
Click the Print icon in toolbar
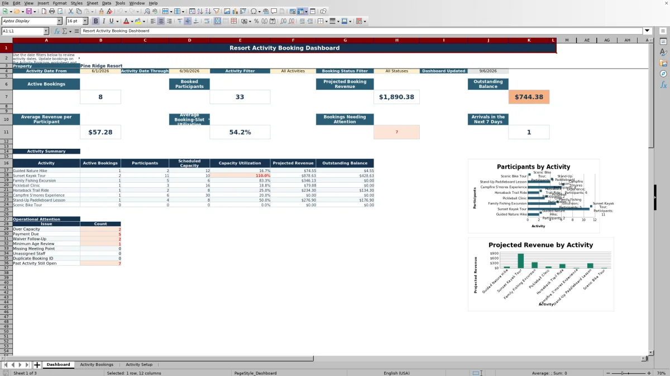point(52,11)
